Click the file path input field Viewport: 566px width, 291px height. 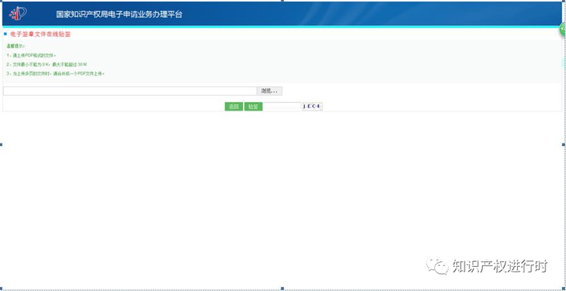click(x=130, y=91)
